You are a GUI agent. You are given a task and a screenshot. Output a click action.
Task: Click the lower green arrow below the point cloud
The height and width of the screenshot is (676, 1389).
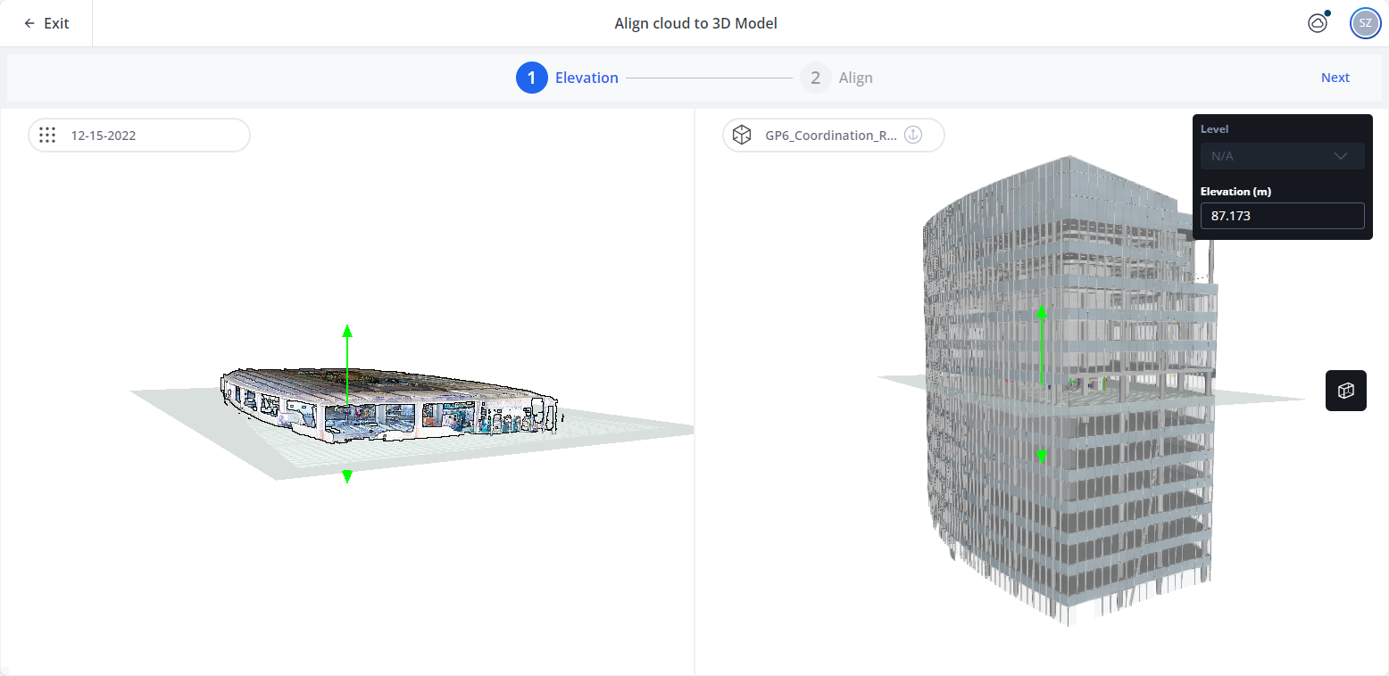point(347,476)
